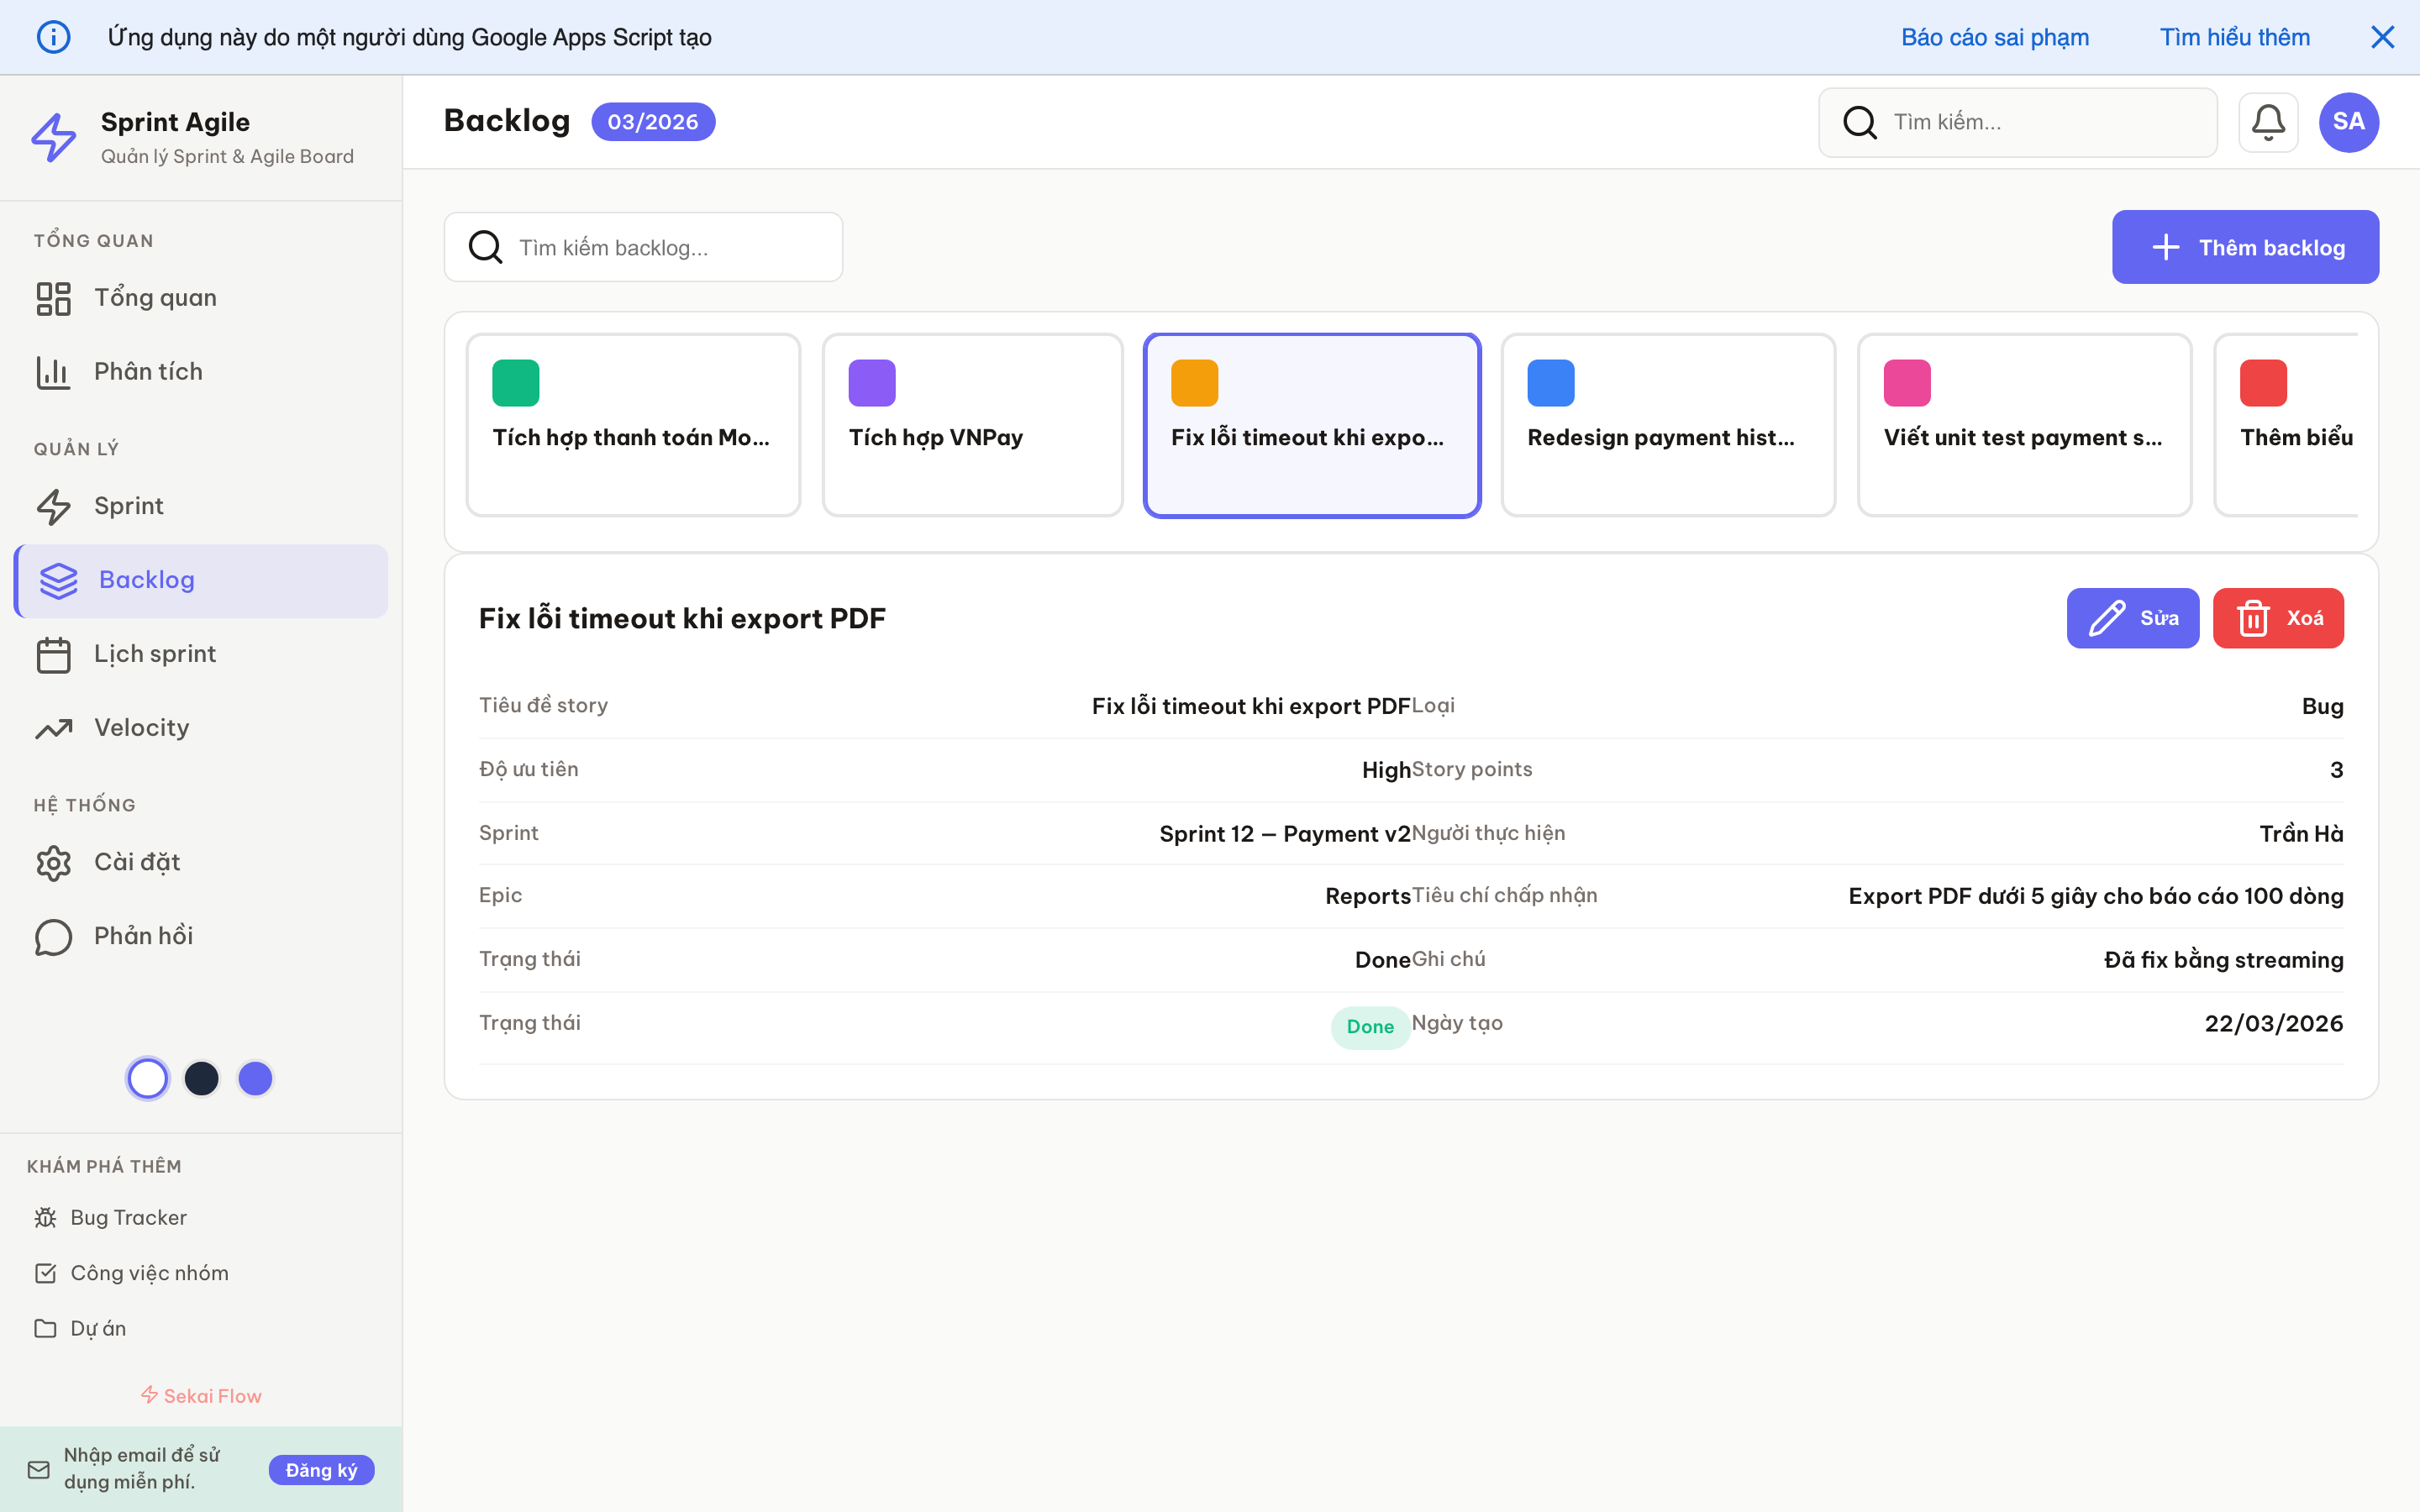
Task: Select the Tích hợp VNPay backlog card
Action: click(972, 424)
